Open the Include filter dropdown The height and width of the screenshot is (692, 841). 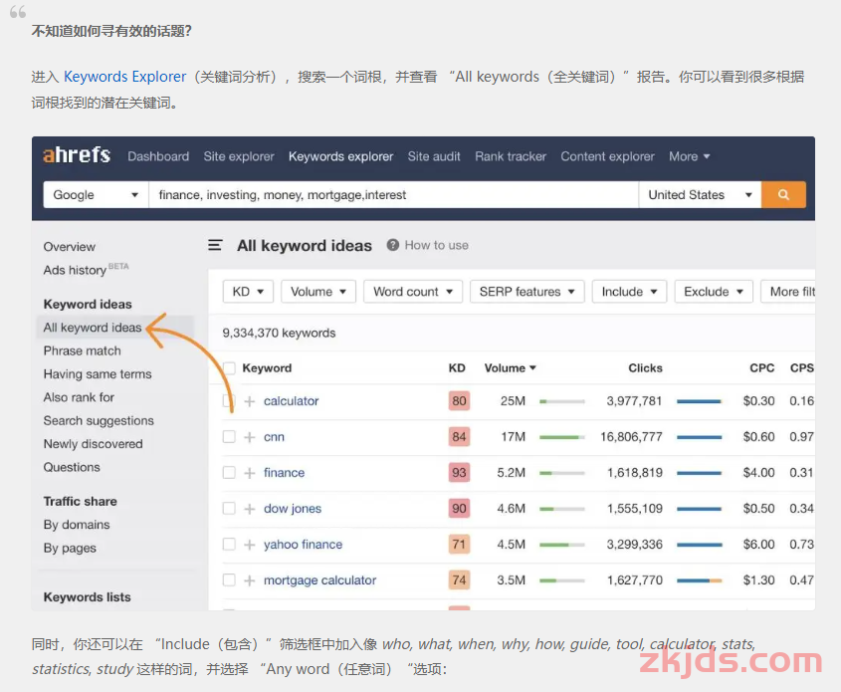(629, 292)
